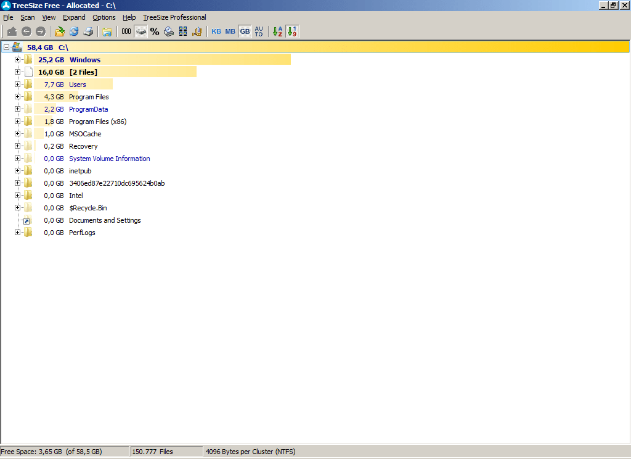Select 'System Volume Information' row label
The width and height of the screenshot is (631, 459).
click(110, 159)
